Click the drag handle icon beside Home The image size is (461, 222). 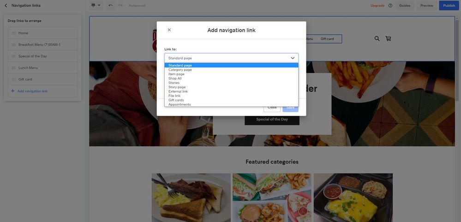(14, 33)
